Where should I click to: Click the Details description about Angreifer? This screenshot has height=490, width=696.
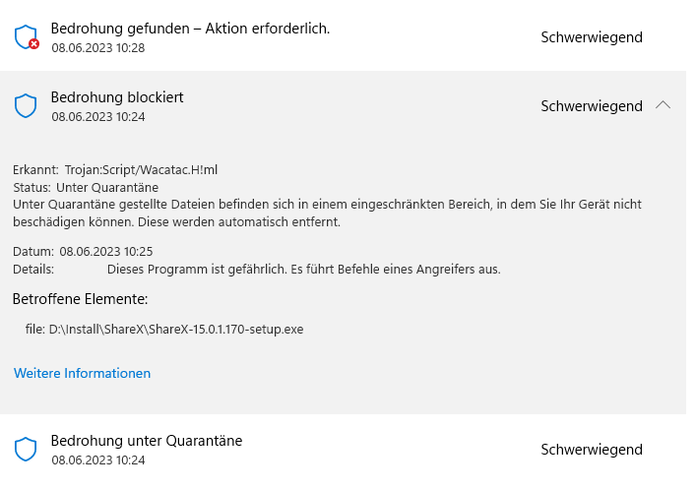[304, 270]
